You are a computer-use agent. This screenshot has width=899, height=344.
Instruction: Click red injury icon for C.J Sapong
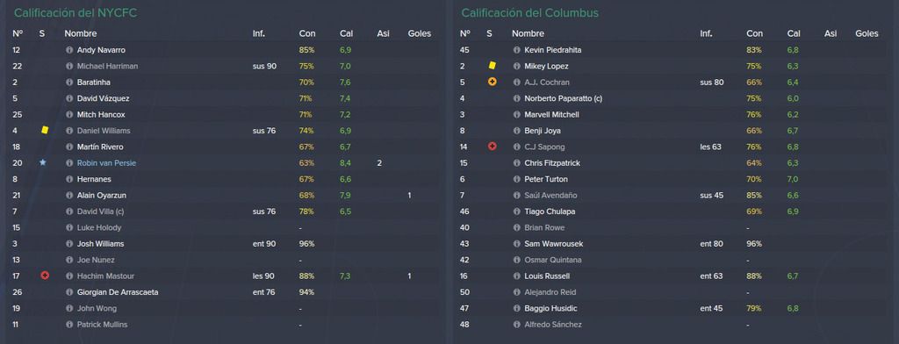pos(492,147)
